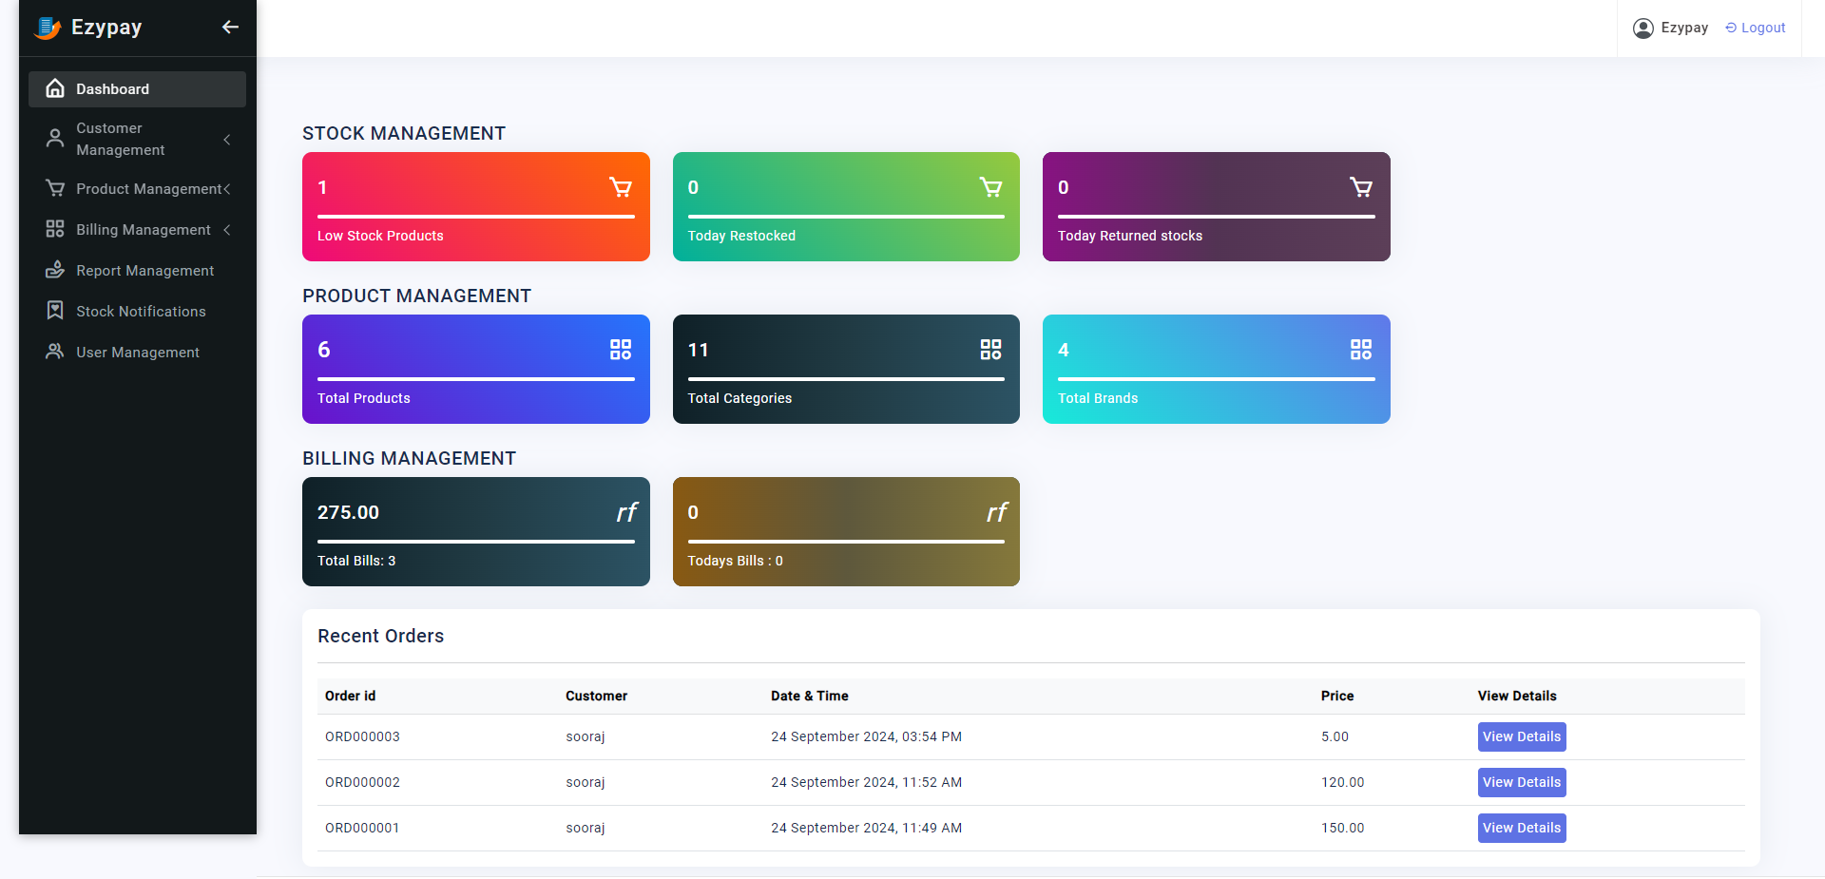Click the Ezypay logo icon
The height and width of the screenshot is (879, 1825).
click(x=47, y=29)
